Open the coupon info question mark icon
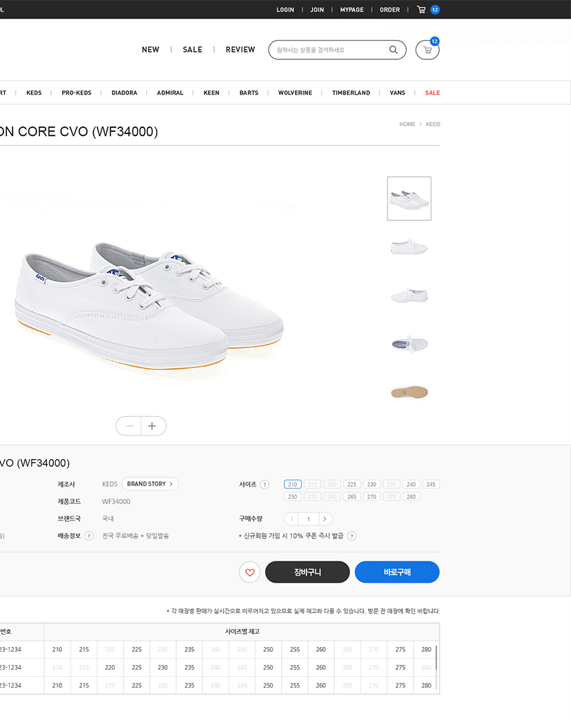 [351, 536]
